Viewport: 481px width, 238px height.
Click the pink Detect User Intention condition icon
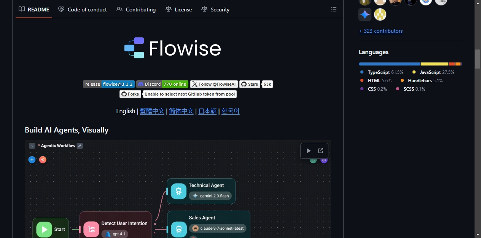[91, 229]
